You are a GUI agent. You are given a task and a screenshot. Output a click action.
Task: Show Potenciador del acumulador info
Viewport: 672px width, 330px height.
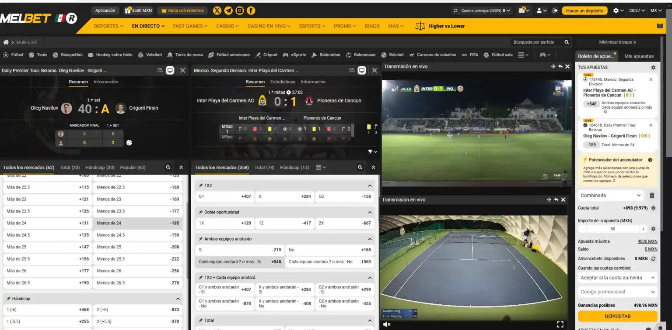pos(650,160)
